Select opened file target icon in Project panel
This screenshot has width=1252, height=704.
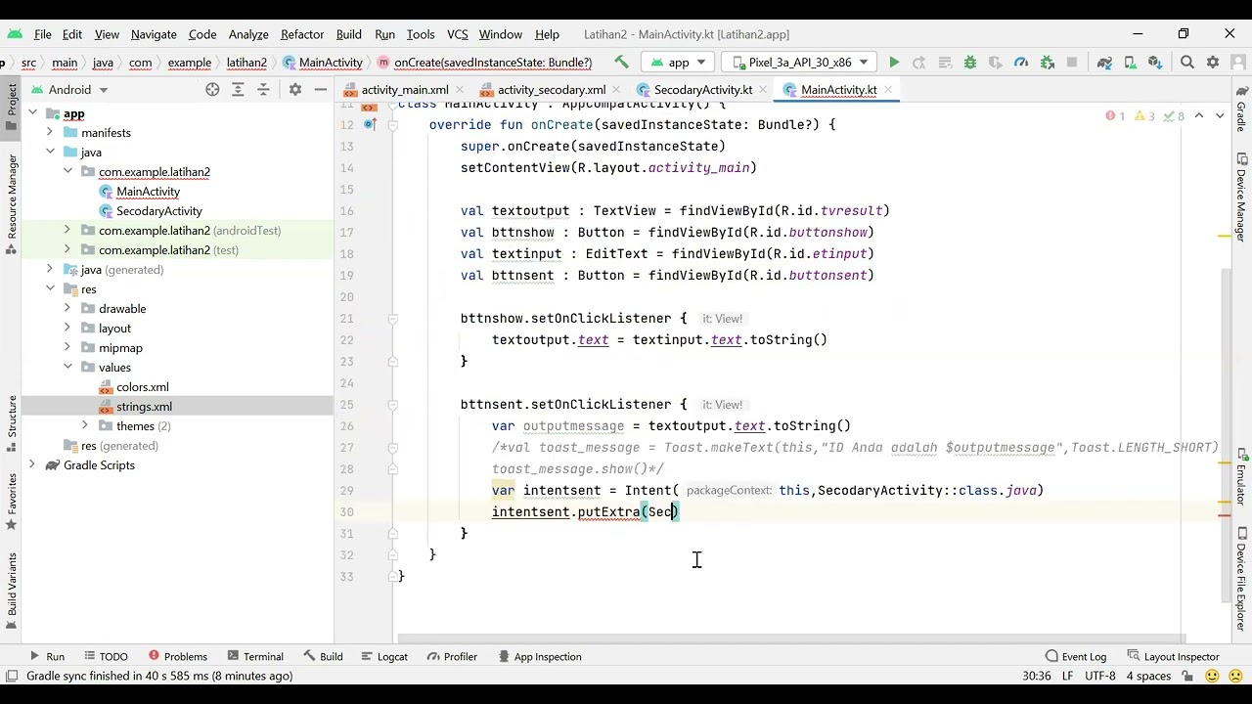click(x=212, y=90)
